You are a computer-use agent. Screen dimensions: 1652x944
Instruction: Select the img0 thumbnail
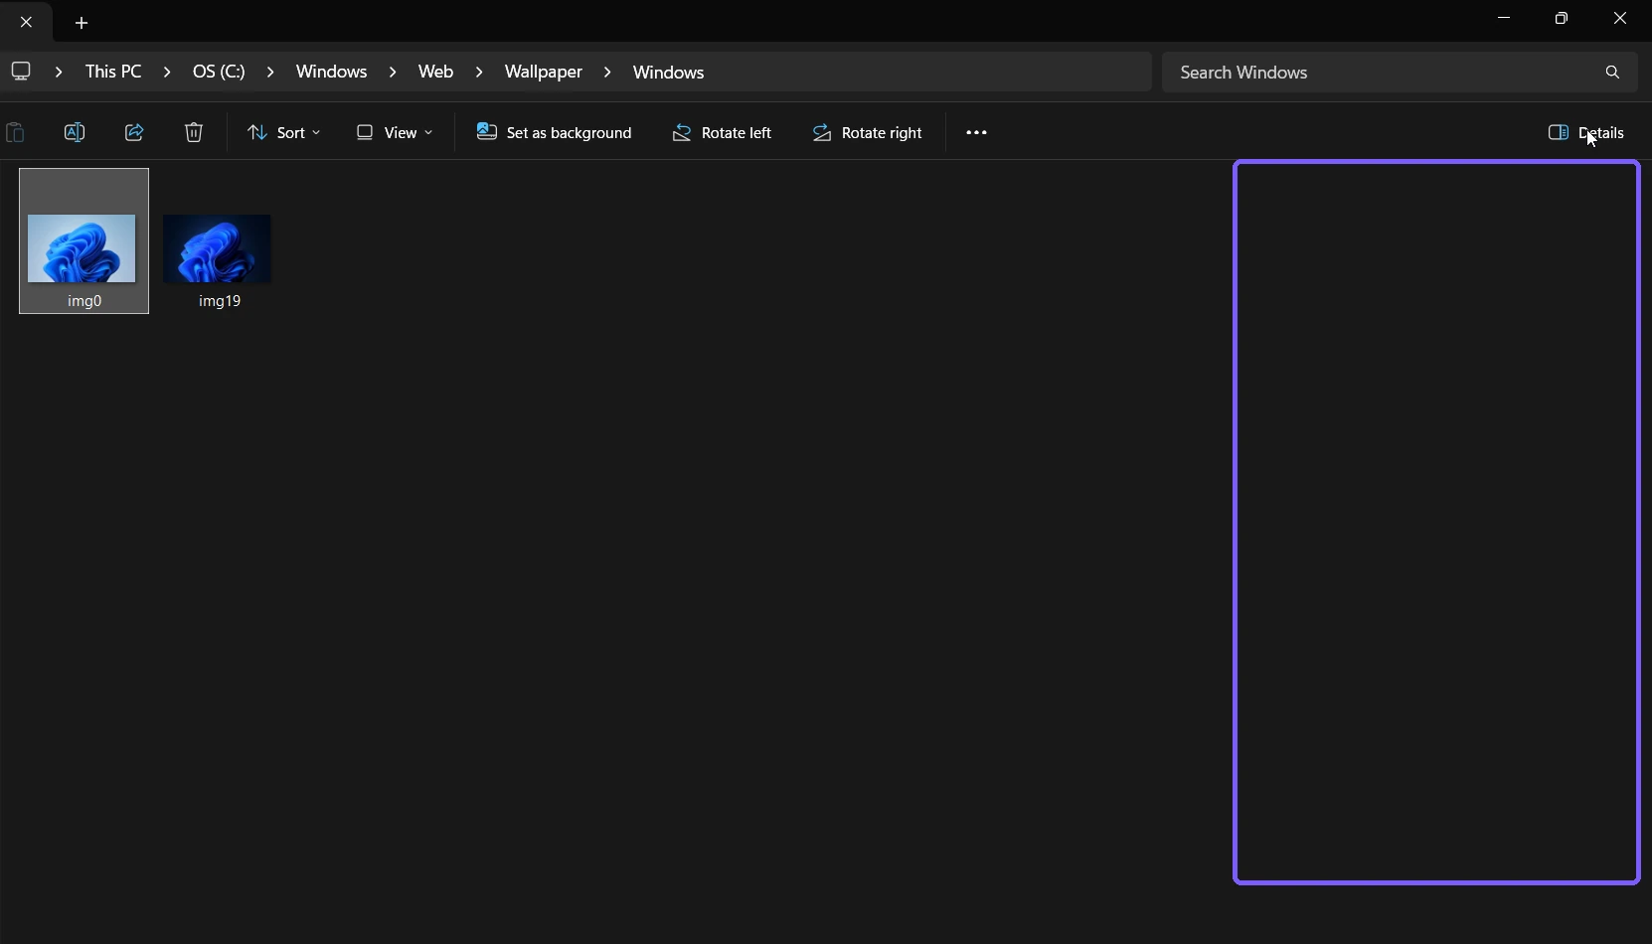point(82,248)
